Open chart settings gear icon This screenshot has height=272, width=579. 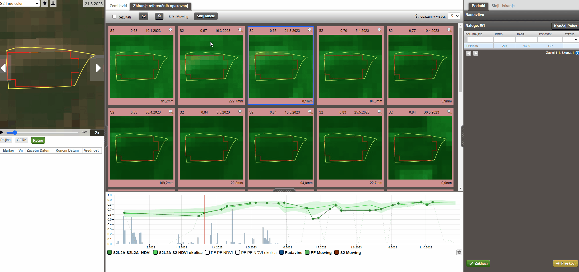pyautogui.click(x=459, y=252)
